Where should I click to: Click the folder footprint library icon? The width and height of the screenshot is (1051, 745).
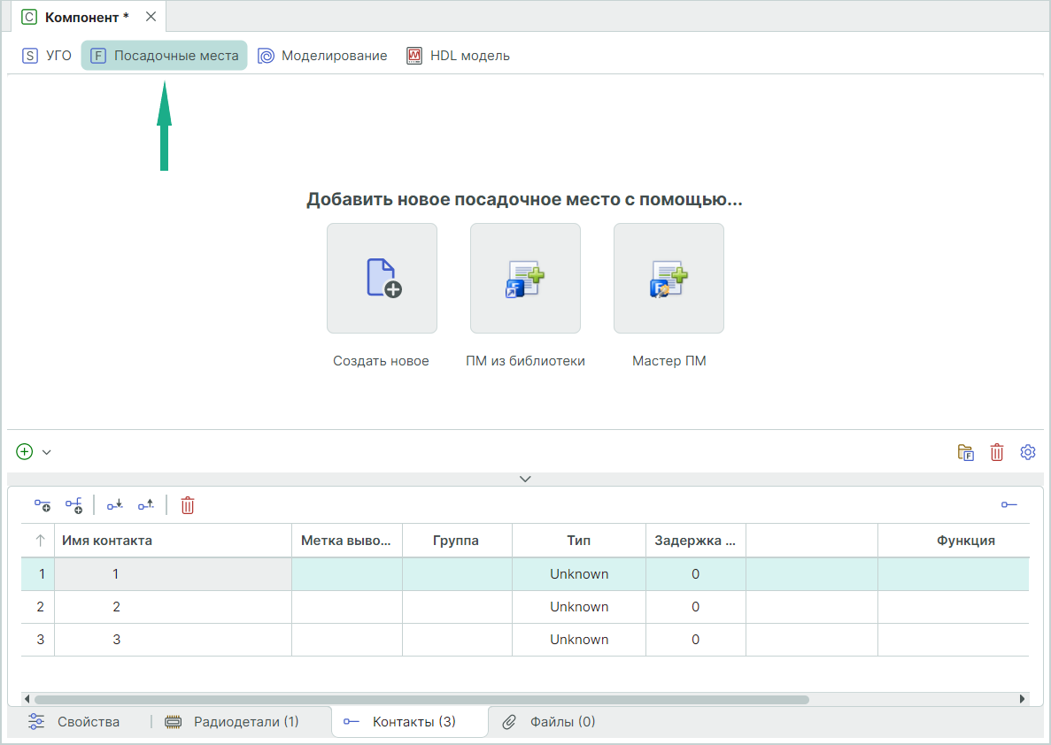(966, 452)
